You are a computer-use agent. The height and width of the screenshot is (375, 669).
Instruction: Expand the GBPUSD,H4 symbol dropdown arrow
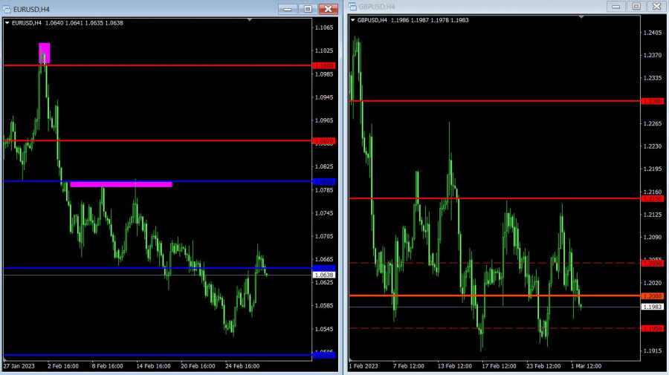353,20
